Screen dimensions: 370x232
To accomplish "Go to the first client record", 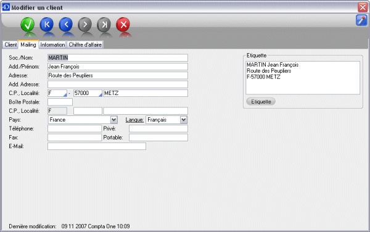I will coord(47,25).
